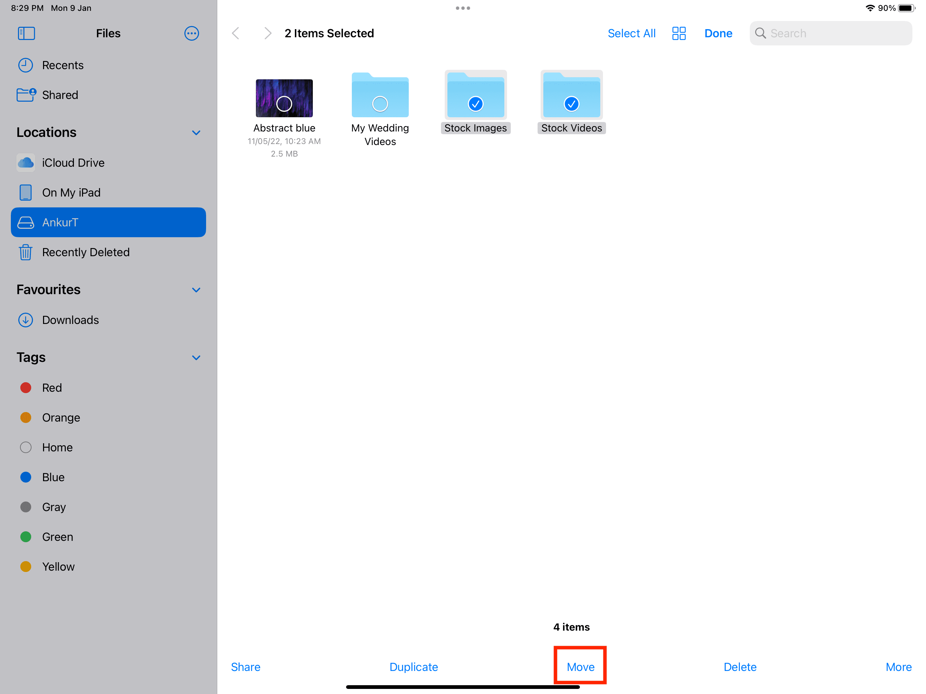Open Shared in the sidebar

coord(108,95)
